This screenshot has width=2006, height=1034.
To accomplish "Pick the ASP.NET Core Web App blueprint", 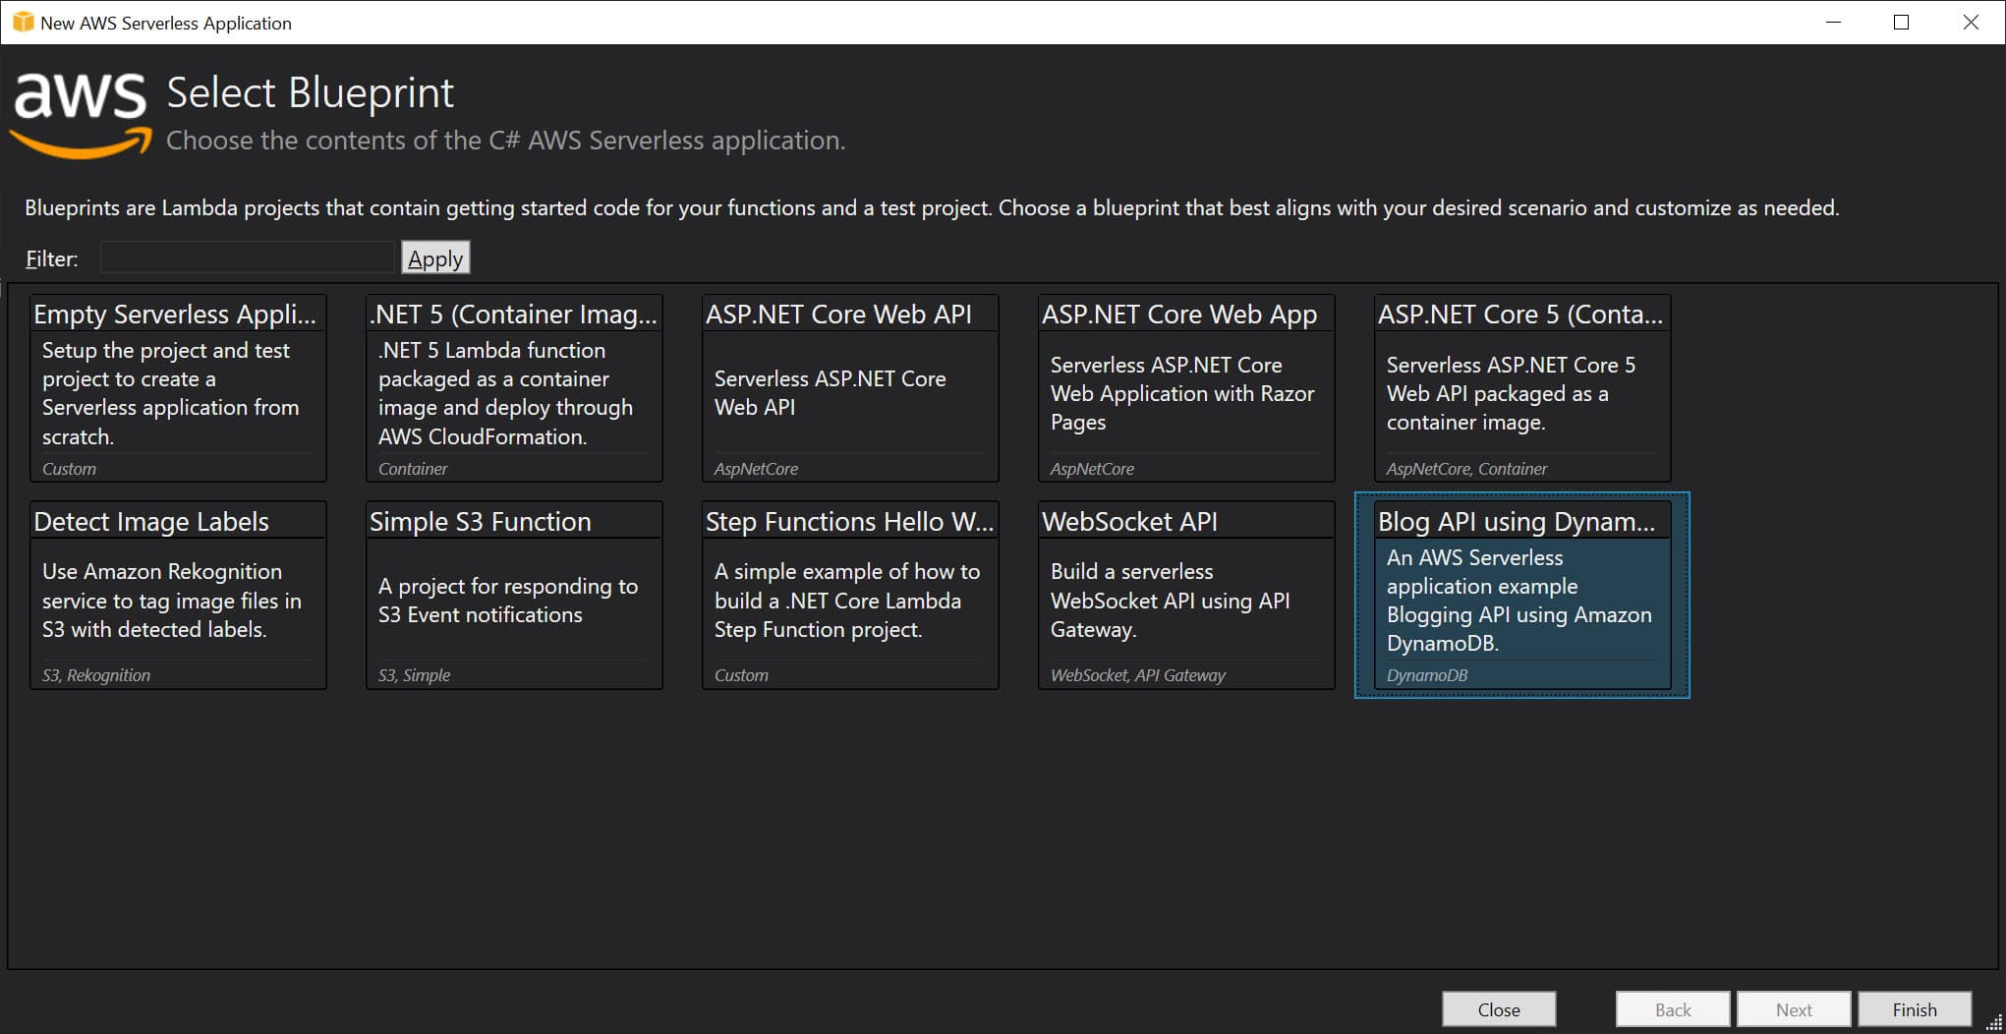I will [1186, 388].
